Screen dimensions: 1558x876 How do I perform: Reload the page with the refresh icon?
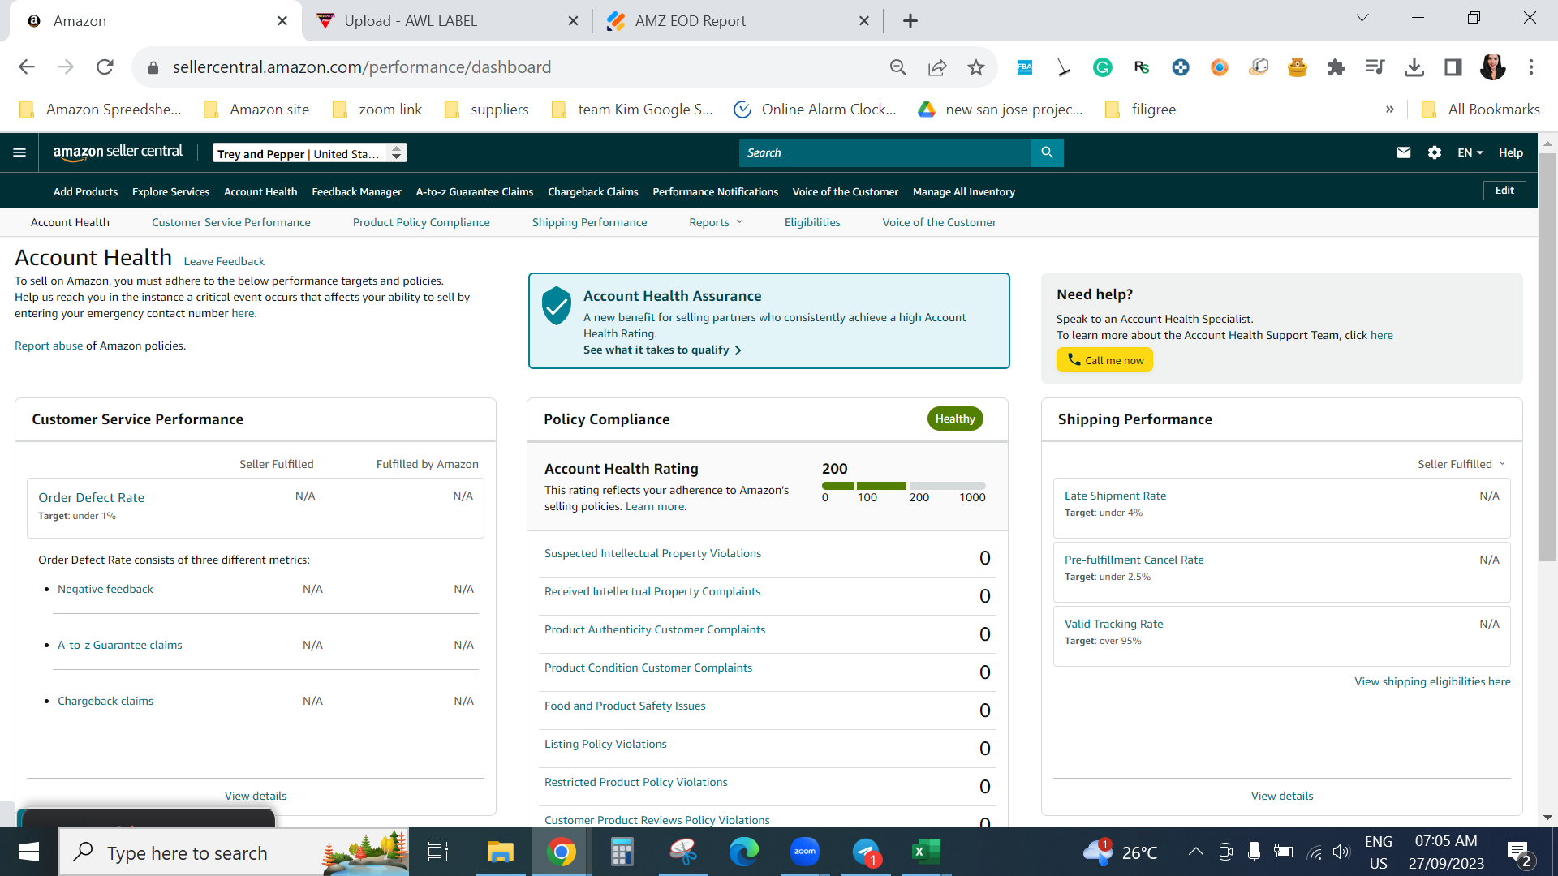[105, 67]
